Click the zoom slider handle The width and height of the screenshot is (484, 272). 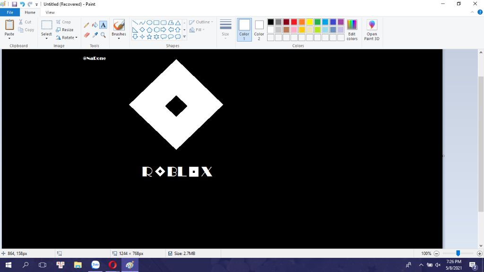click(458, 253)
